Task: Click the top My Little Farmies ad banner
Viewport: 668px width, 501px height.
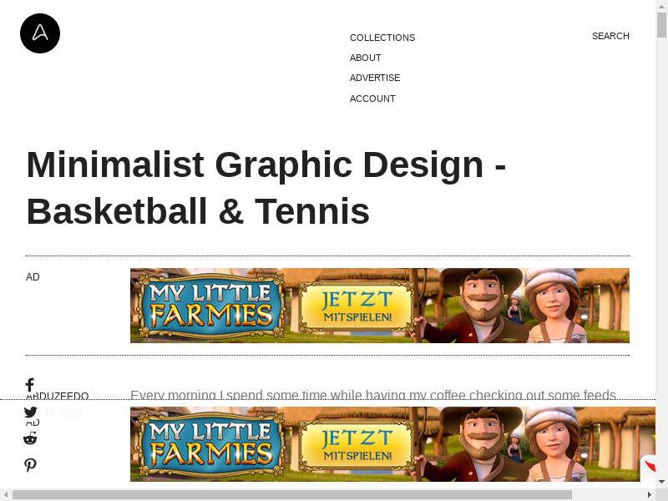Action: (380, 306)
